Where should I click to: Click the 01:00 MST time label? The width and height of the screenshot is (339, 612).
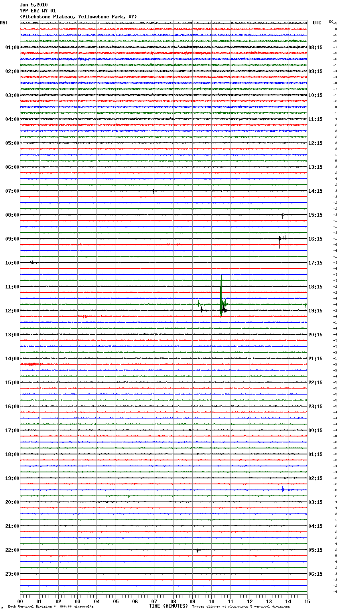12,47
